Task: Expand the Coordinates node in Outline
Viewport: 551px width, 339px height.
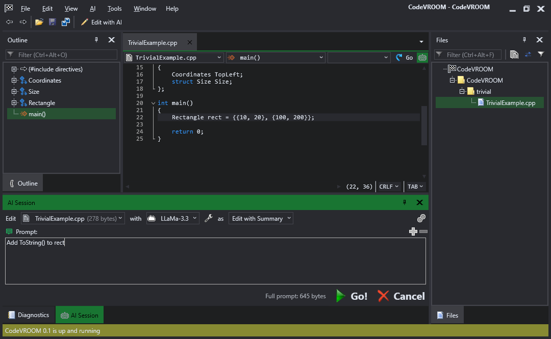Action: click(x=14, y=81)
